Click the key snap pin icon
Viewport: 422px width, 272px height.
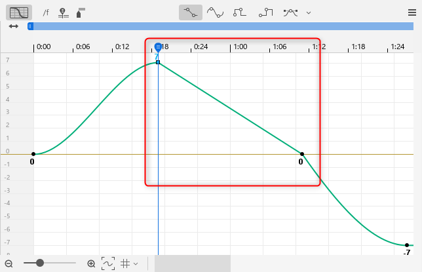pos(63,12)
